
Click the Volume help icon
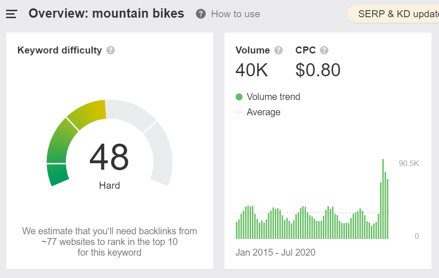[279, 50]
